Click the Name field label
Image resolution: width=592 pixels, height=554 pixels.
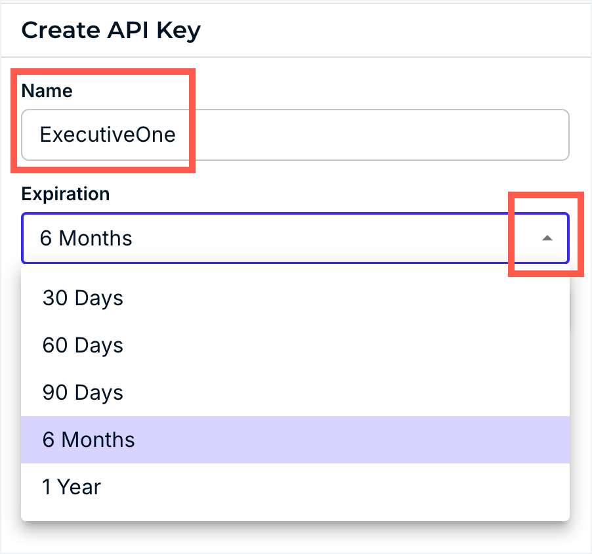point(47,91)
